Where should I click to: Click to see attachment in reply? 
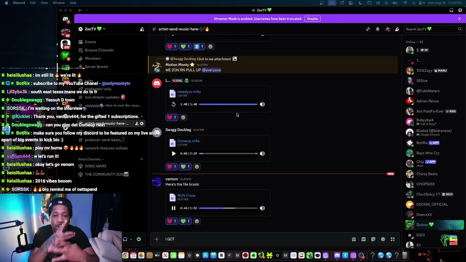coord(214,59)
